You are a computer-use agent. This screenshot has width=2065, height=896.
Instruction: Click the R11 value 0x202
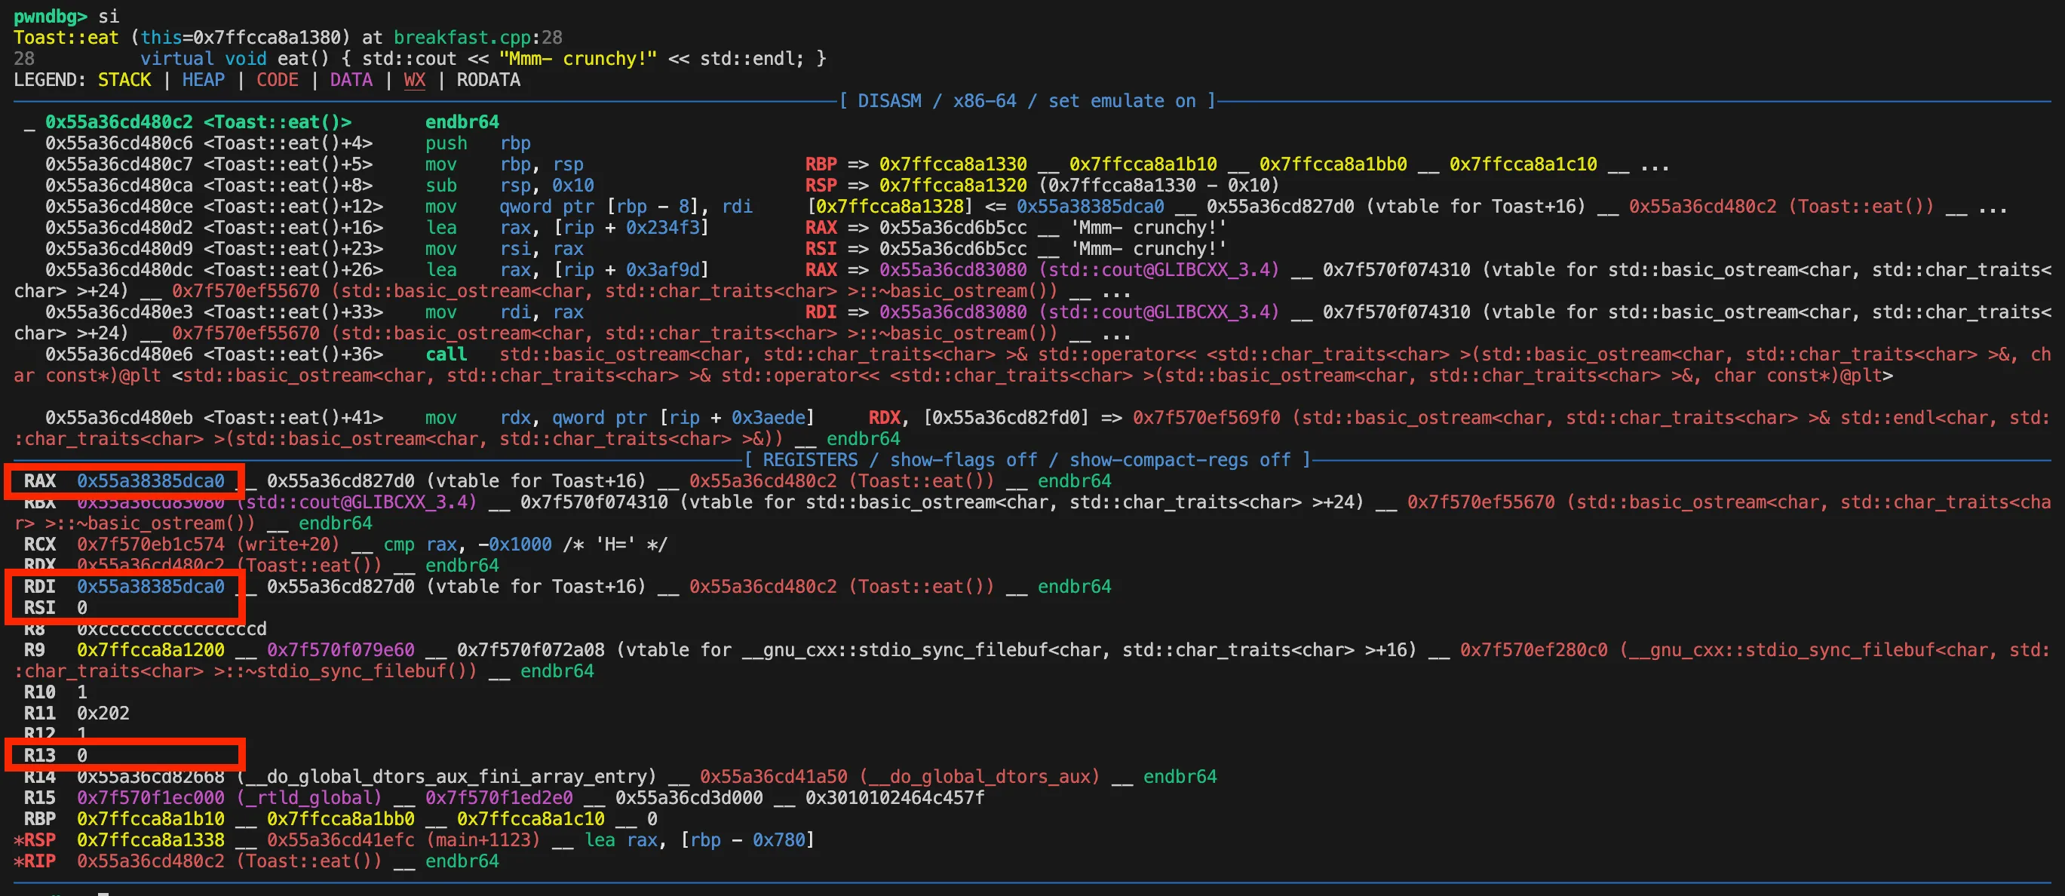pyautogui.click(x=103, y=713)
